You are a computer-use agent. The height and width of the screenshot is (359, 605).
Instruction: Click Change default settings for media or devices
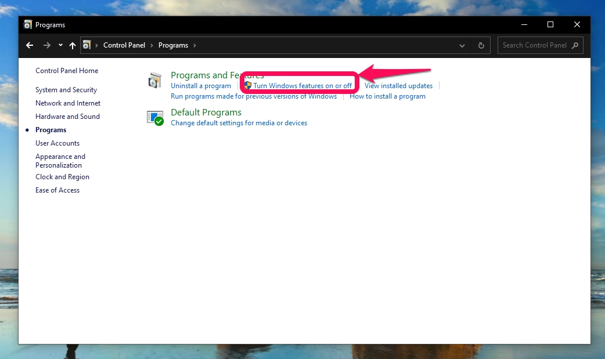239,123
